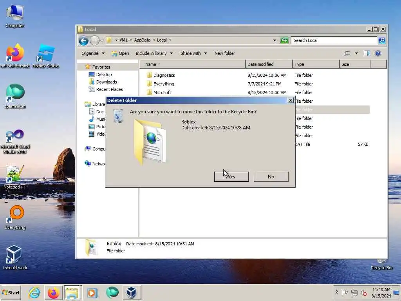Select Libraries in the navigation pane

point(95,104)
